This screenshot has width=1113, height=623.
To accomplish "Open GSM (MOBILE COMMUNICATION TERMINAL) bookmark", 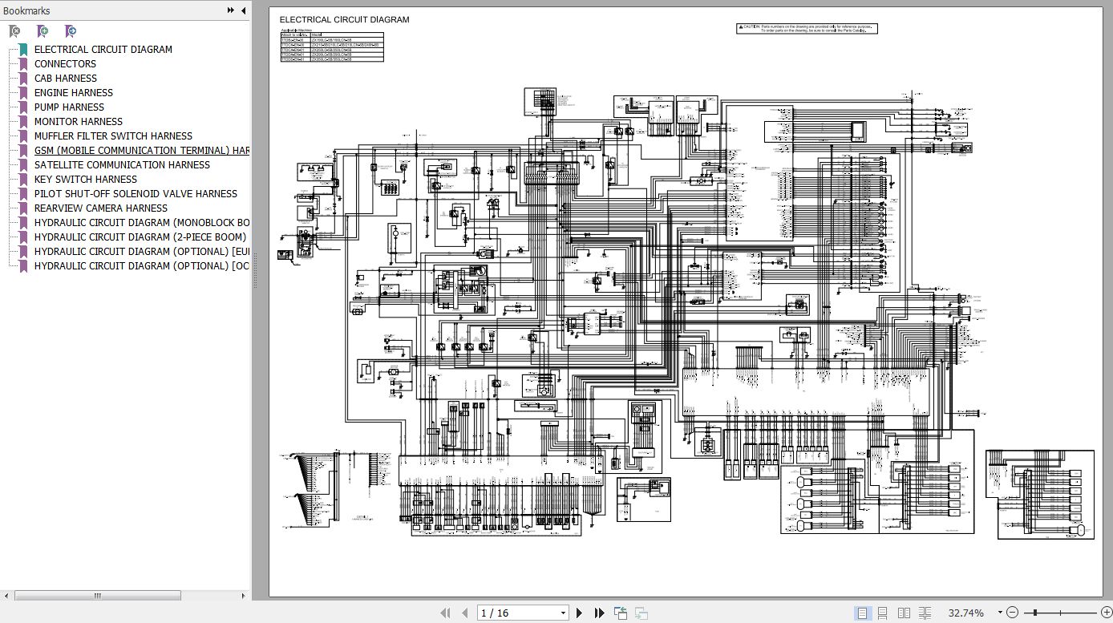I will 142,151.
